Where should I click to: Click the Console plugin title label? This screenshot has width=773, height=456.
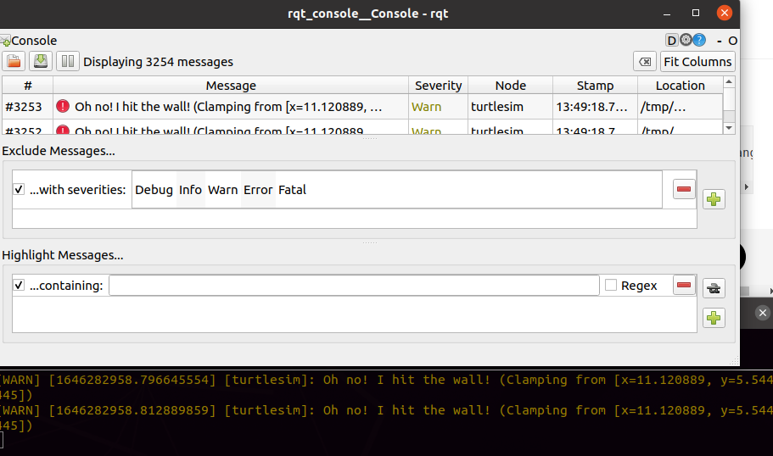34,41
